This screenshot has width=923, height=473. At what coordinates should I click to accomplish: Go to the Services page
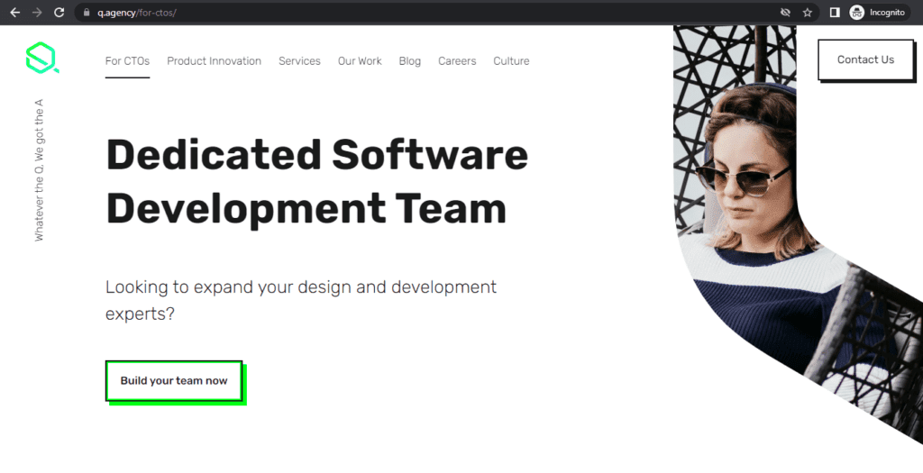point(299,61)
